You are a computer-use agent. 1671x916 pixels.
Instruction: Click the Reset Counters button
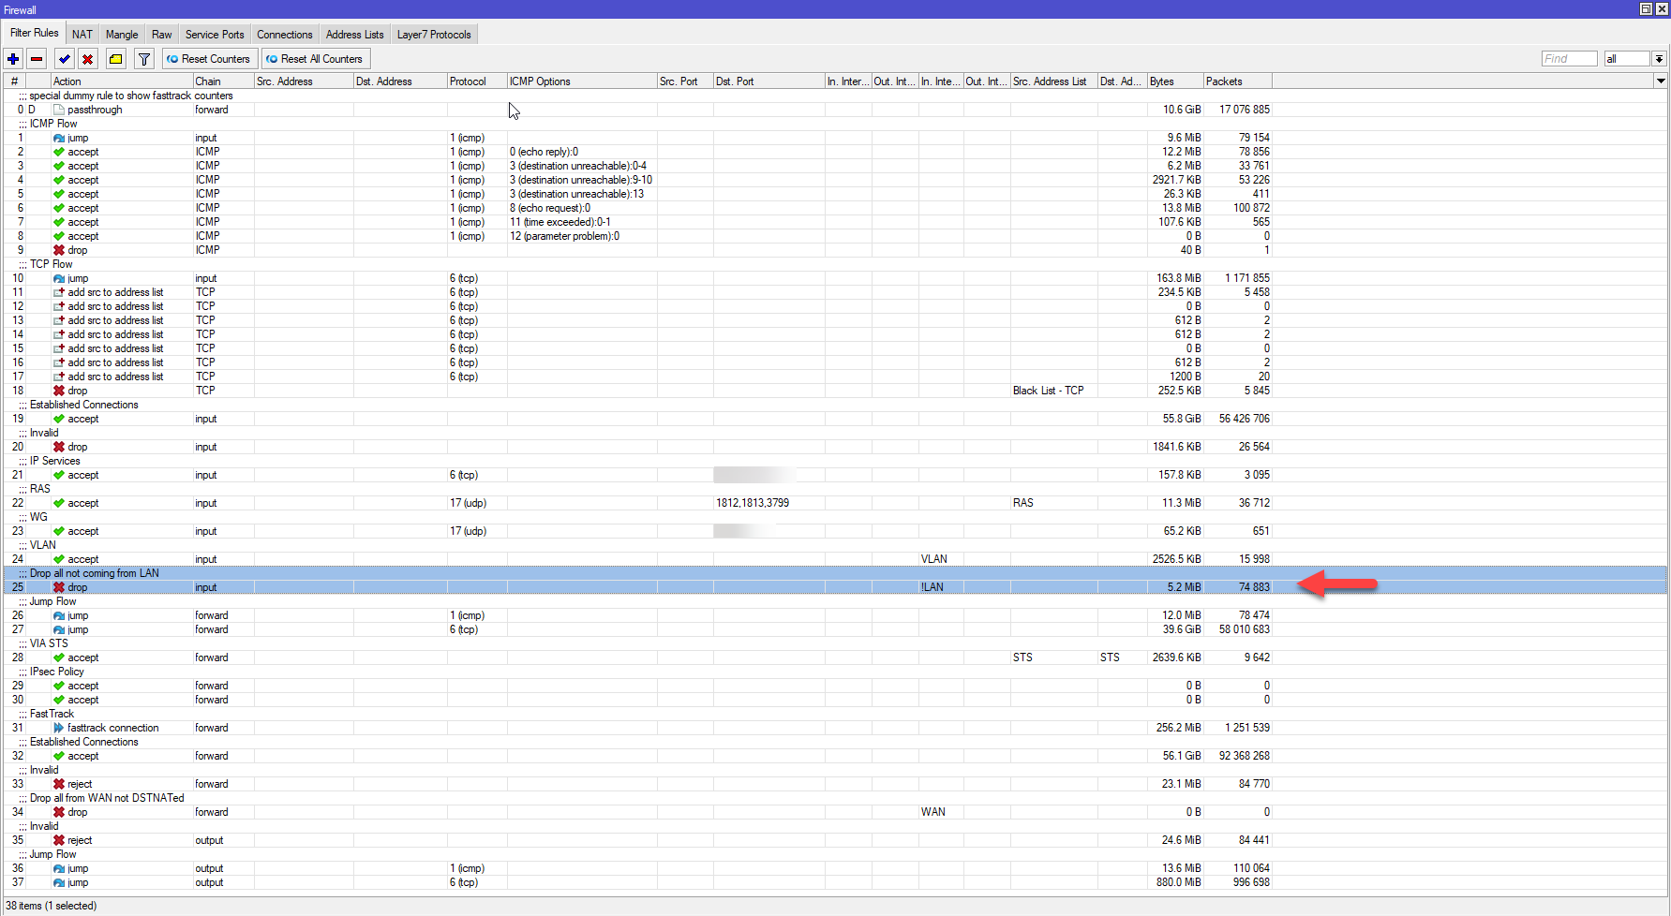(x=208, y=59)
